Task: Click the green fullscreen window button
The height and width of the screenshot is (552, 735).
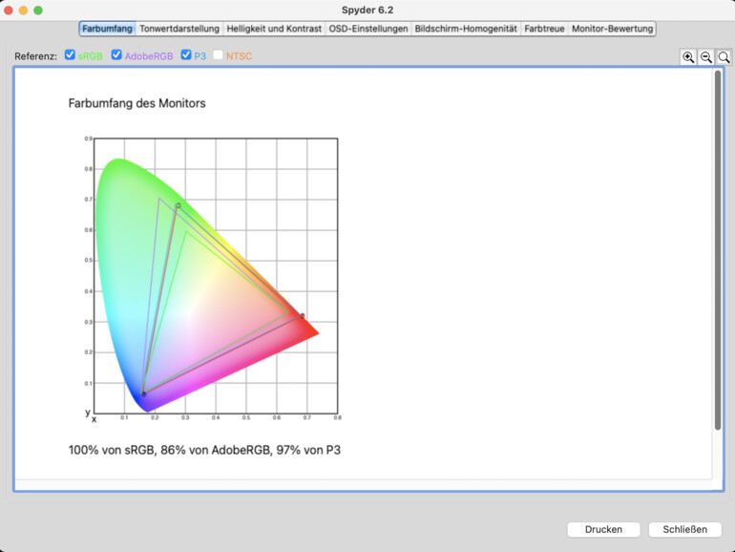Action: pyautogui.click(x=38, y=10)
